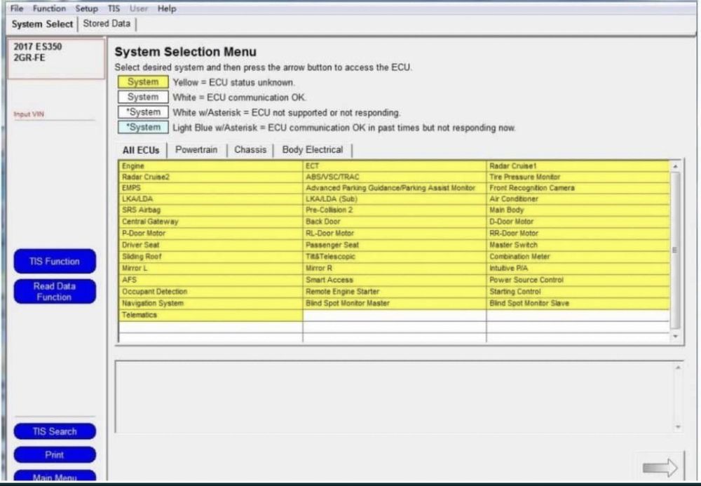Select the ECT system cell
This screenshot has height=486, width=701.
(394, 166)
